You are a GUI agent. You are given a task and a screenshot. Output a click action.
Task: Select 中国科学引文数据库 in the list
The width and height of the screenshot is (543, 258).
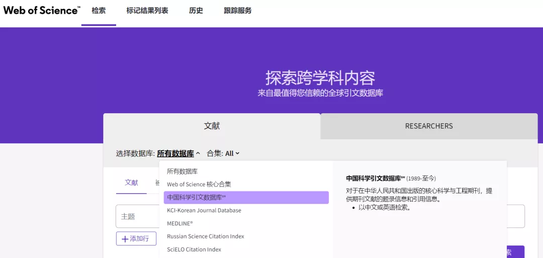coord(246,197)
